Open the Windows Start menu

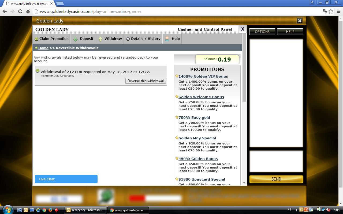(x=8, y=209)
